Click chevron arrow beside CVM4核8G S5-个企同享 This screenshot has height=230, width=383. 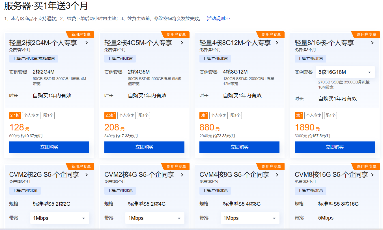277,175
